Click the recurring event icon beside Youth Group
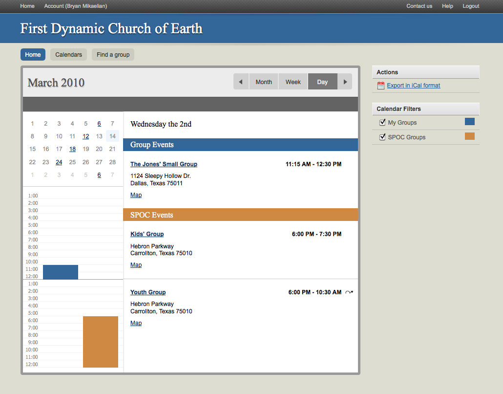 [349, 292]
